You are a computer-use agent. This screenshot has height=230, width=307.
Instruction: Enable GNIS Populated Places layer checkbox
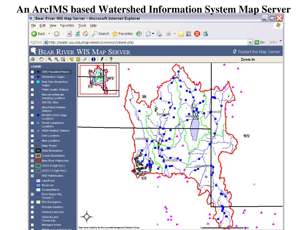[x=32, y=72]
